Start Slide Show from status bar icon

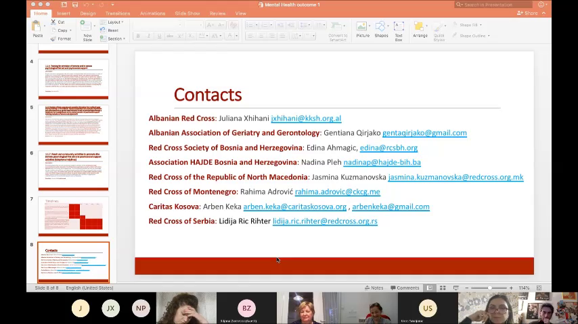point(456,288)
